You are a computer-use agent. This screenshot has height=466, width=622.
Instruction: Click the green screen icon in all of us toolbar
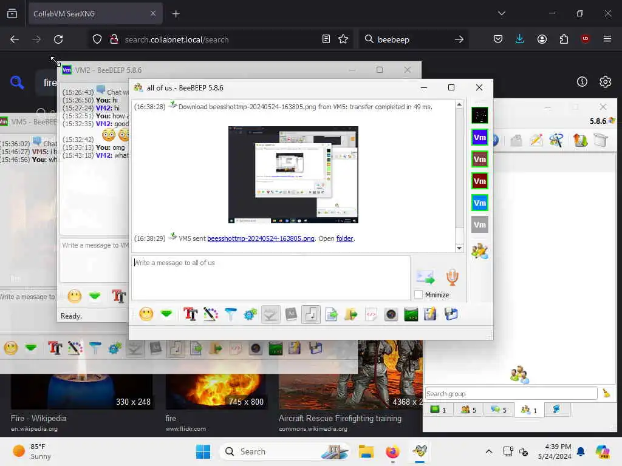411,314
